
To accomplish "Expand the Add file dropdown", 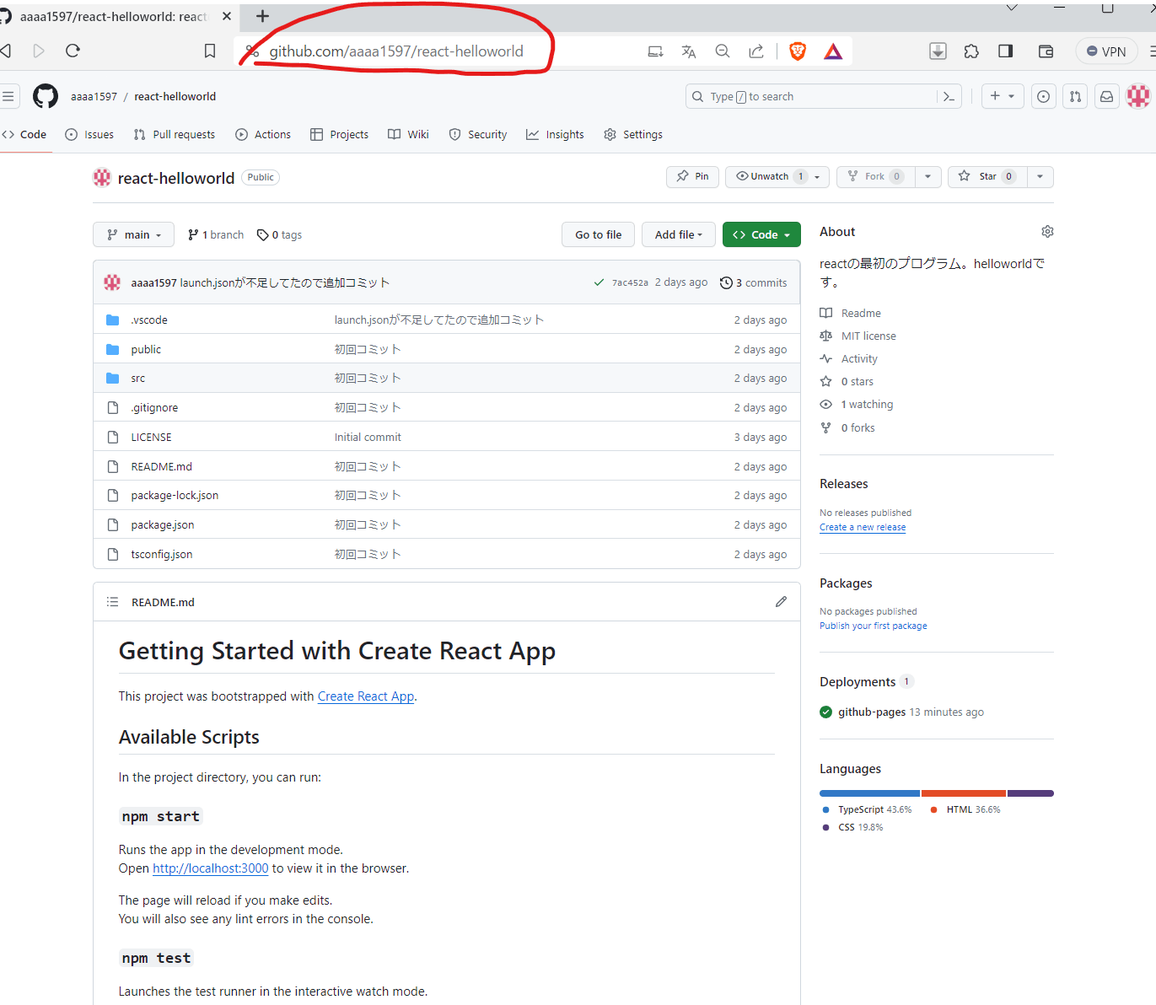I will pos(679,234).
